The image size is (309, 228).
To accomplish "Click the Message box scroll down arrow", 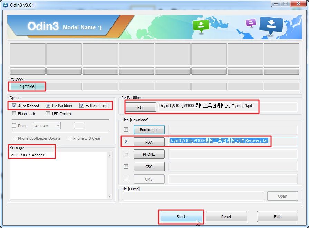I will click(109, 197).
